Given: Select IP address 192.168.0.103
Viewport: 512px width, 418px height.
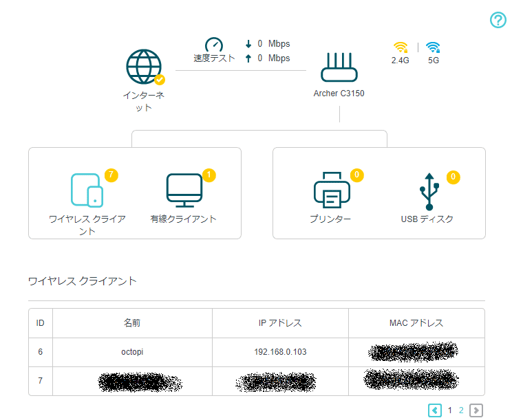Looking at the screenshot, I should click(280, 352).
